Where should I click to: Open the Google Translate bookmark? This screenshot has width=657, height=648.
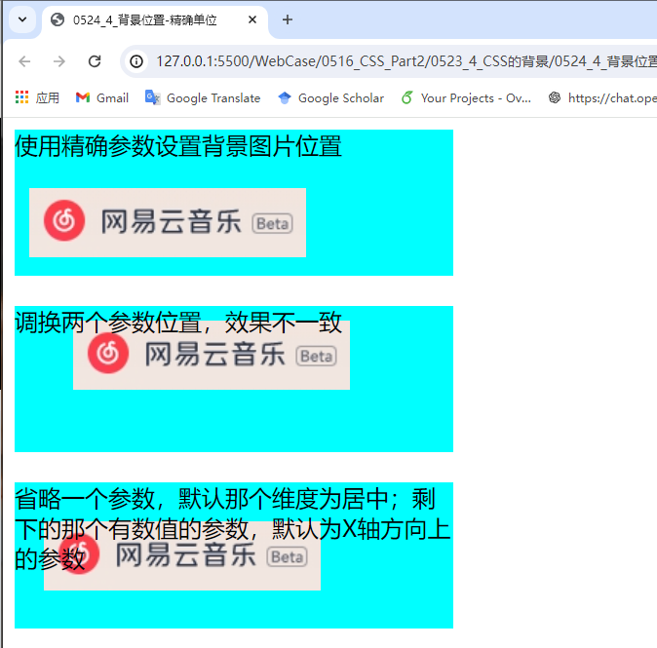pyautogui.click(x=203, y=97)
